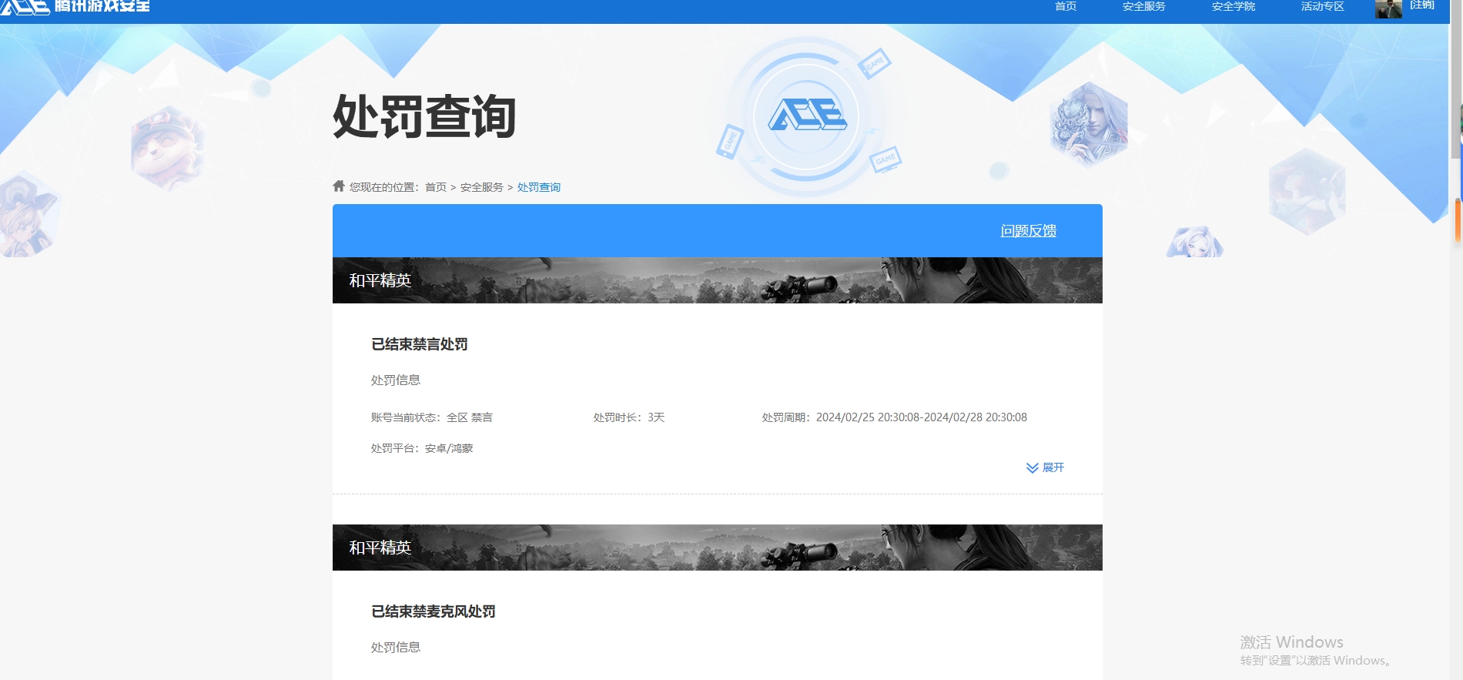Image resolution: width=1463 pixels, height=680 pixels.
Task: Open the 安全服务 menu item
Action: pos(1143,6)
